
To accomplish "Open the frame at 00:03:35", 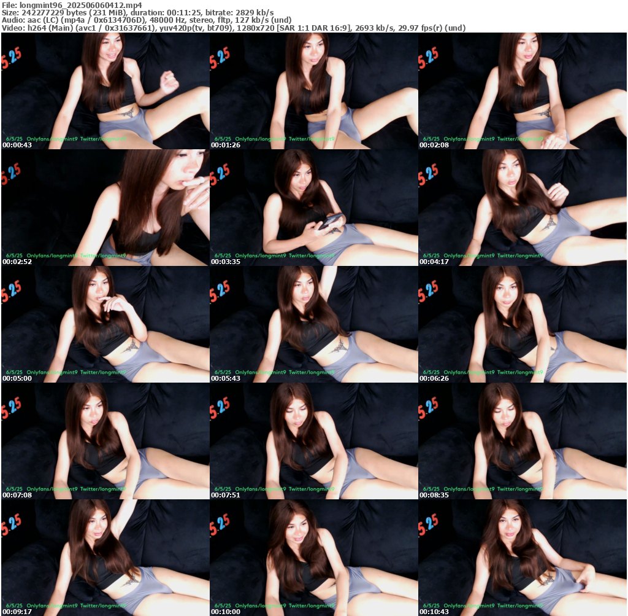I will point(313,207).
